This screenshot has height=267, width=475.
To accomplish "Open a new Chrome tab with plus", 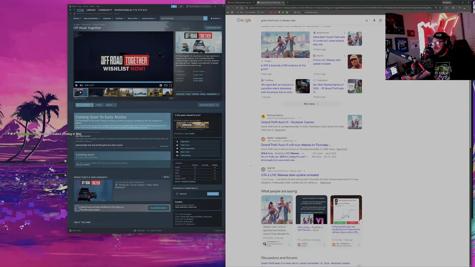I will pos(287,3).
